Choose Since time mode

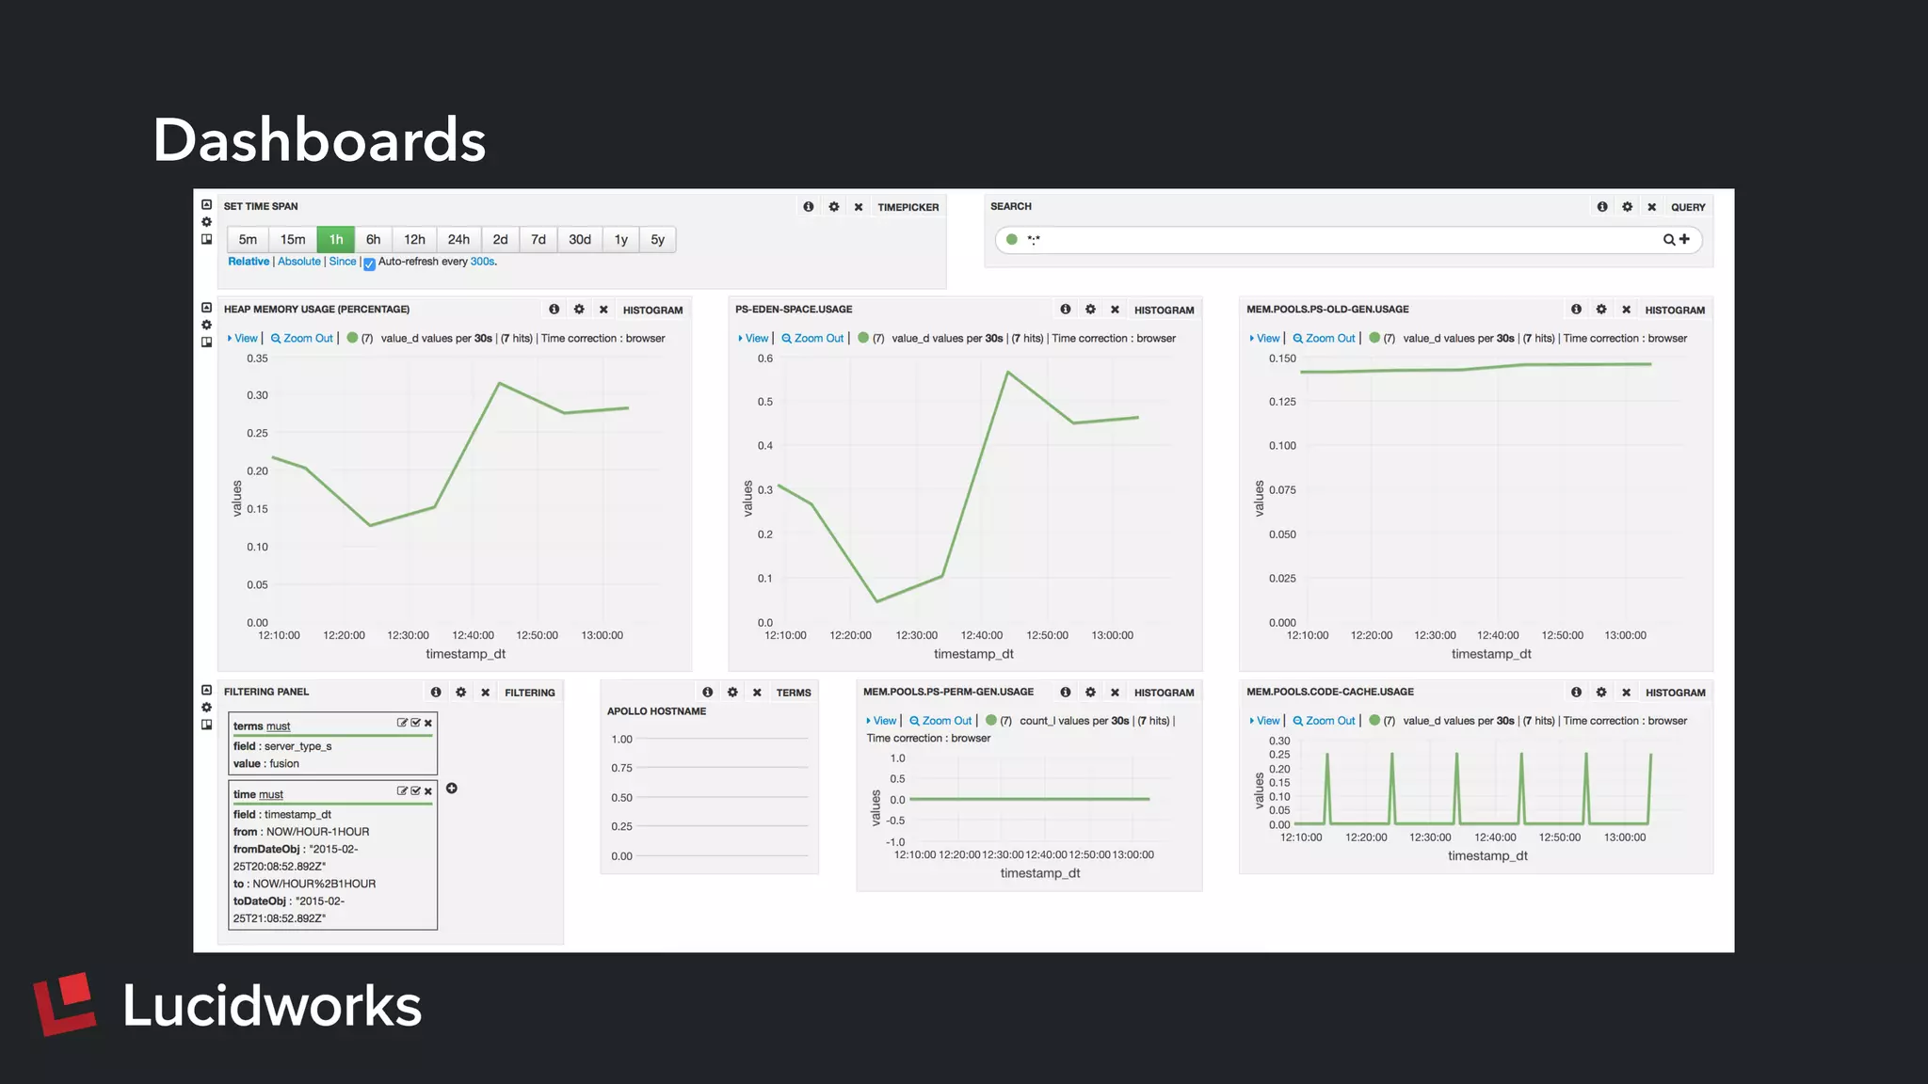point(343,262)
